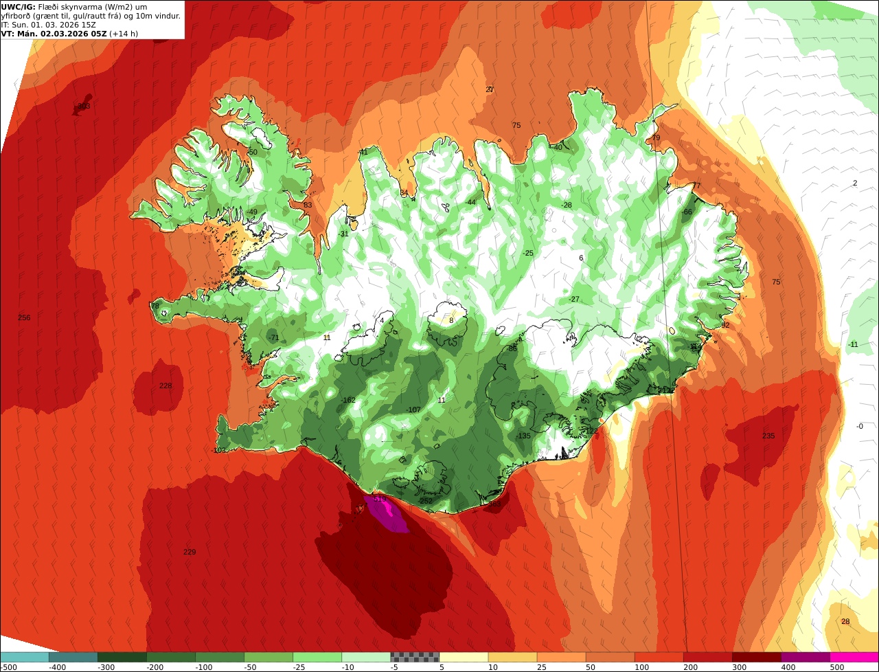Pick the 25 to 50 light orange swatch
Screen dimensions: 879x672
tap(561, 657)
